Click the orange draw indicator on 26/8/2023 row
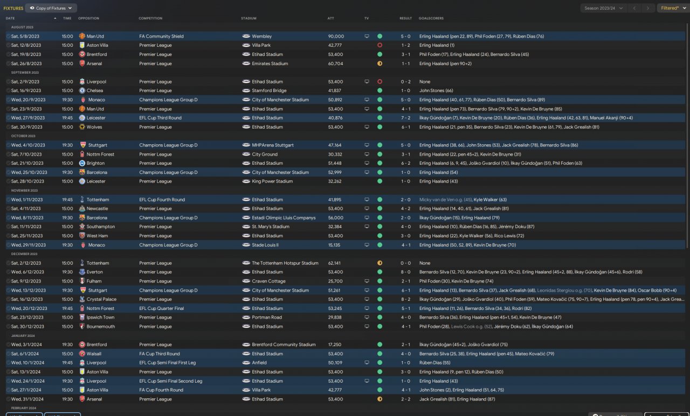Viewport: 690px width, 416px height. [379, 64]
